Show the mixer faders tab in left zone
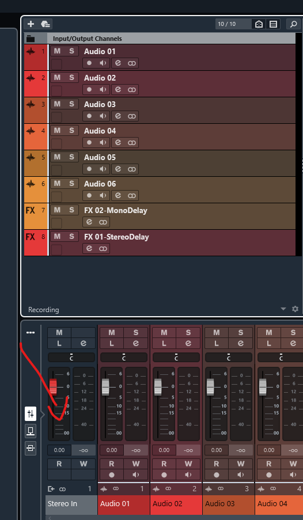 click(x=31, y=413)
